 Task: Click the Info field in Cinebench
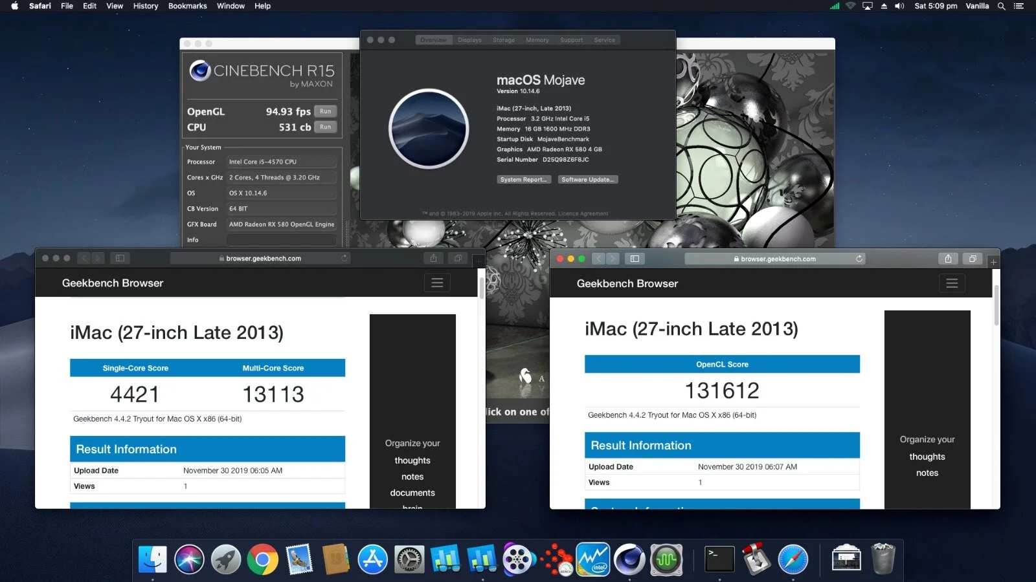click(281, 240)
